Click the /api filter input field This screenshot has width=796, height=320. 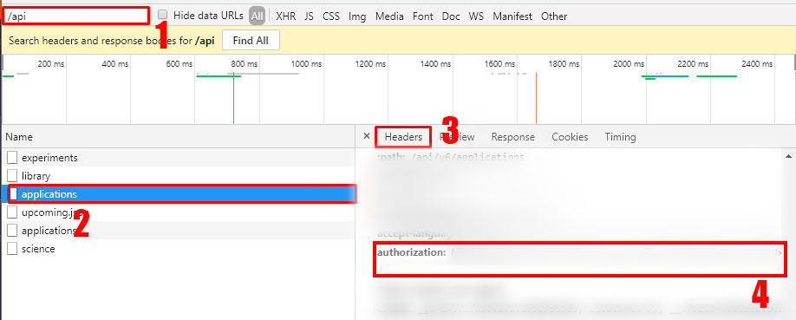coord(76,16)
